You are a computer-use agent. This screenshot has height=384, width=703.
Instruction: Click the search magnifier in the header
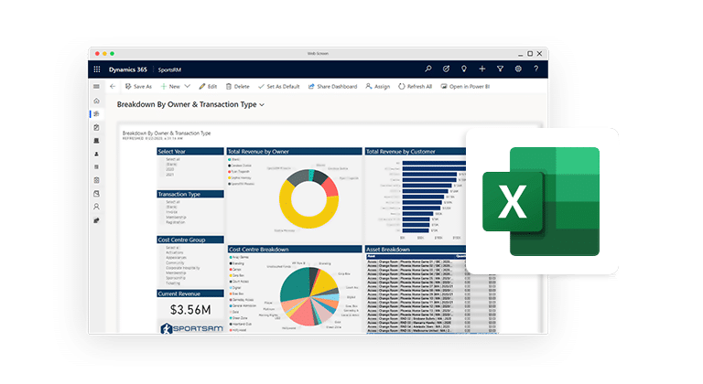tap(428, 69)
